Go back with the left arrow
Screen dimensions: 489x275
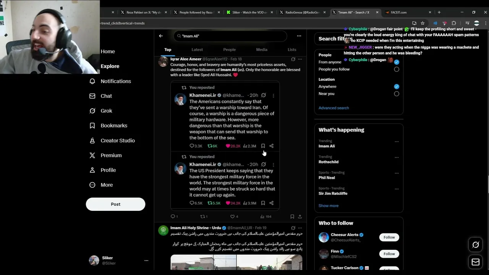point(161,36)
